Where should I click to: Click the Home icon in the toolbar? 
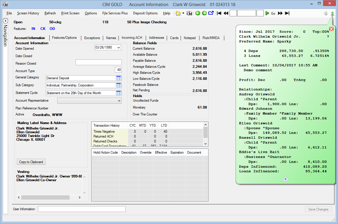click(178, 13)
